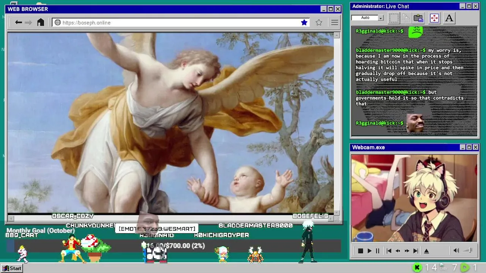Skip to previous track in Webcam.exe

389,251
